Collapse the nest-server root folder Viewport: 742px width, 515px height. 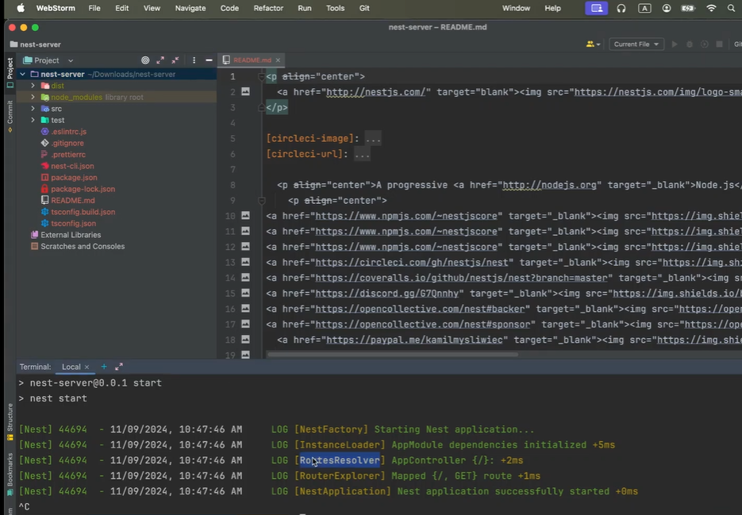22,75
